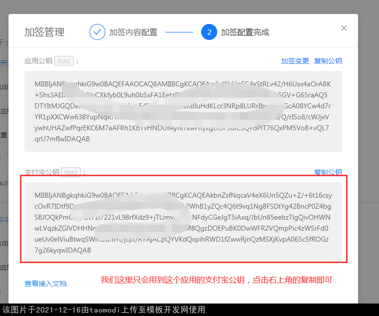This screenshot has width=379, height=316.
Task: Click the blue step 2 circle
Action: click(209, 32)
